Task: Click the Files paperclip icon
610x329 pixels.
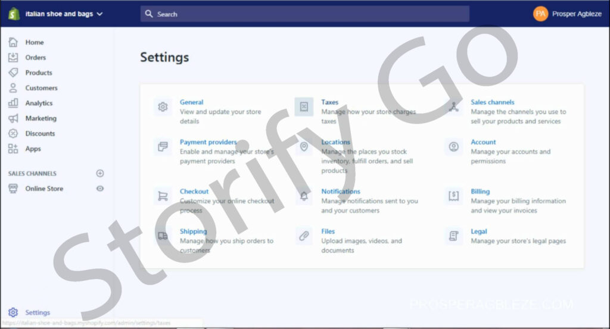Action: [x=304, y=236]
